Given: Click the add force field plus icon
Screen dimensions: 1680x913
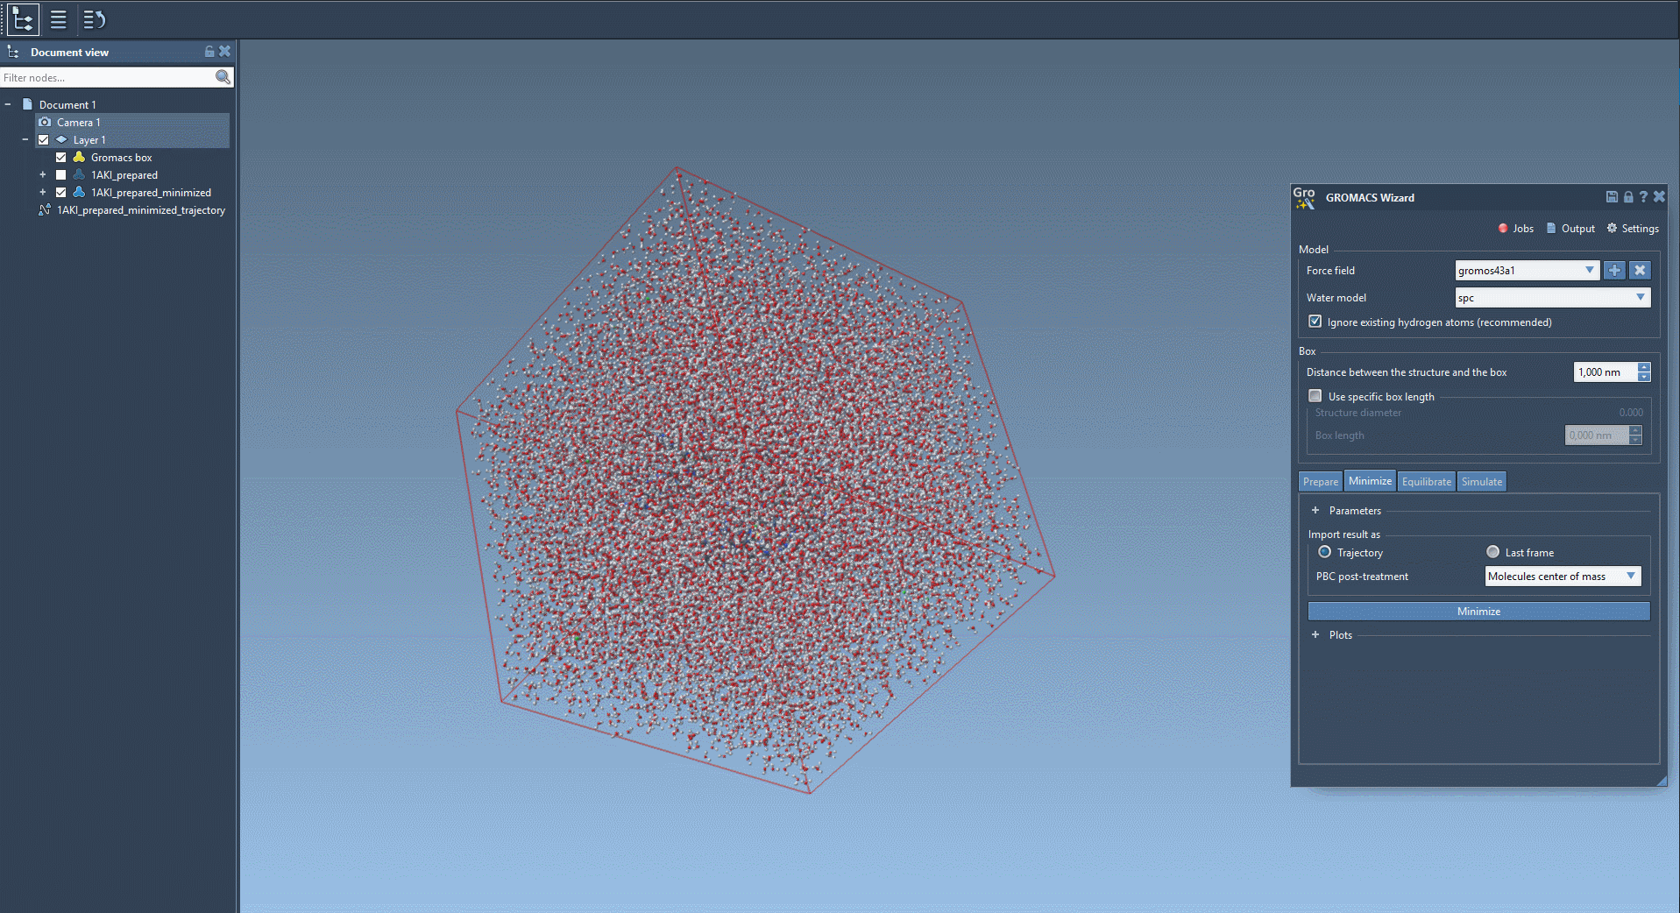Looking at the screenshot, I should pyautogui.click(x=1614, y=271).
